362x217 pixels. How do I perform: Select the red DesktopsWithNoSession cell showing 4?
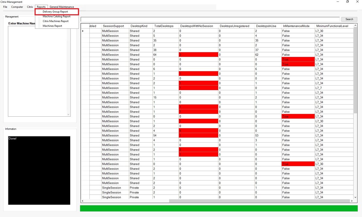tap(198, 131)
